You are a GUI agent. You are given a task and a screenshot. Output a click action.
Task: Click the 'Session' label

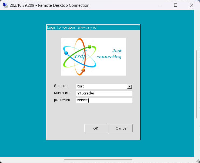point(61,86)
